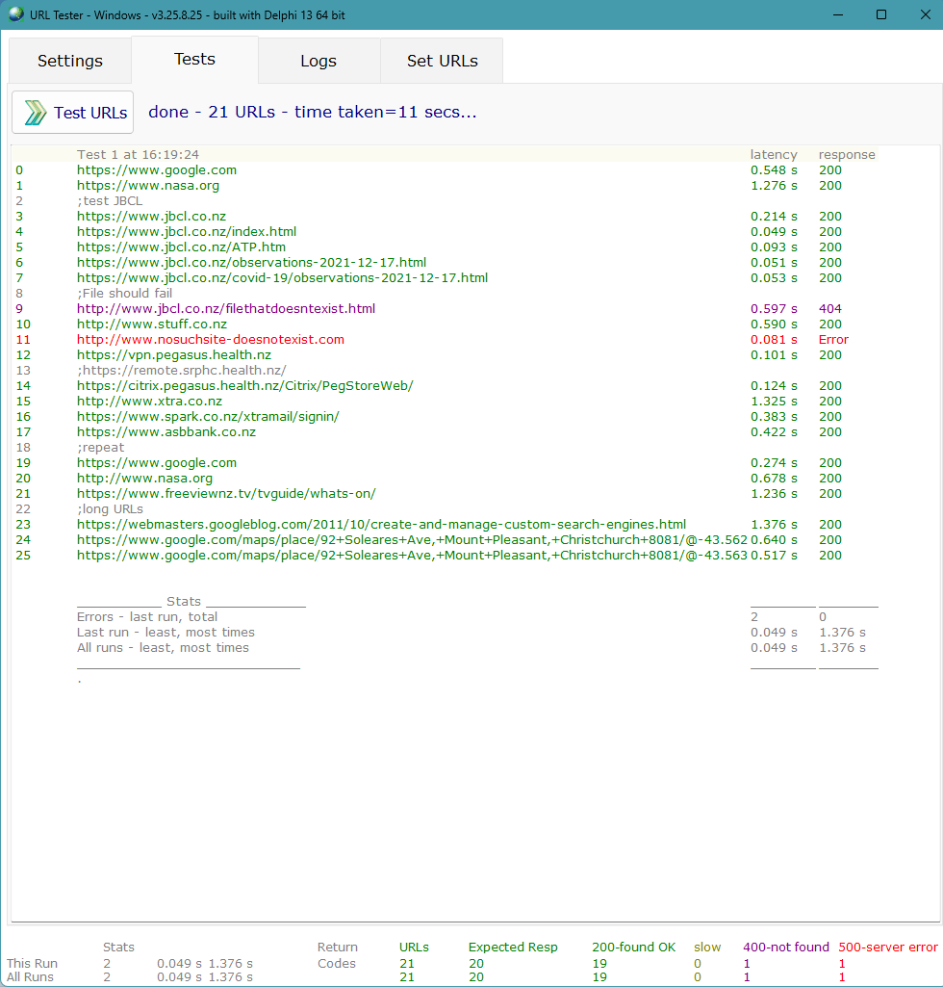
Task: Click the response column header
Action: coord(847,154)
